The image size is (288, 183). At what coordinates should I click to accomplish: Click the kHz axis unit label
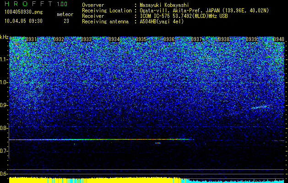tap(4, 37)
